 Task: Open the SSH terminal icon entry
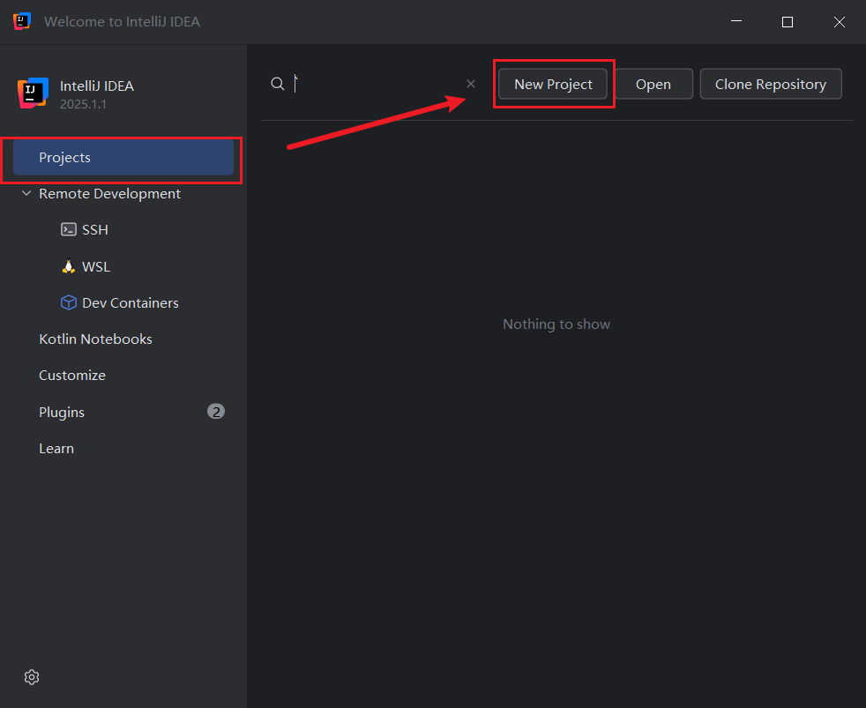[x=69, y=230]
